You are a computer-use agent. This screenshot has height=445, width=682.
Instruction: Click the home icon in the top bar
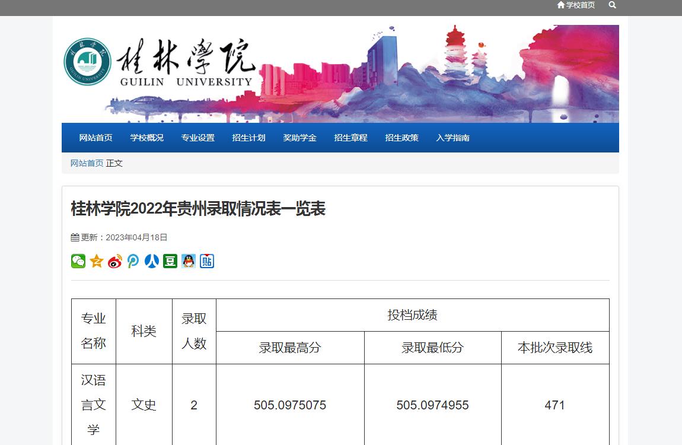560,5
